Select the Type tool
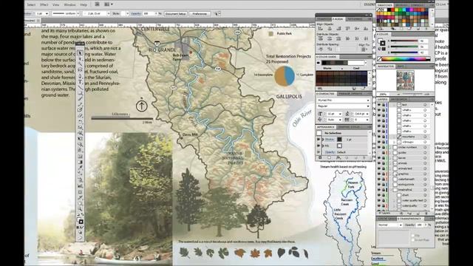This screenshot has width=473, height=266. click(80, 82)
